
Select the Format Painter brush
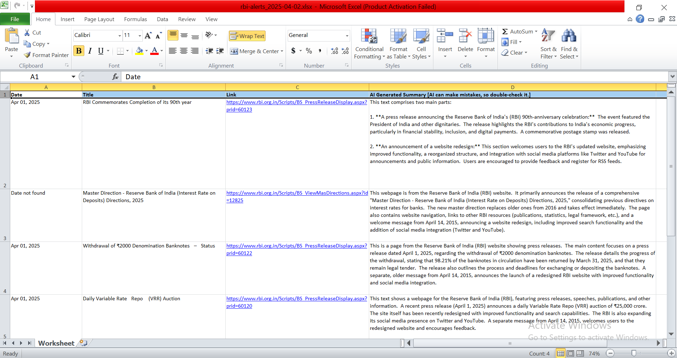(x=27, y=55)
